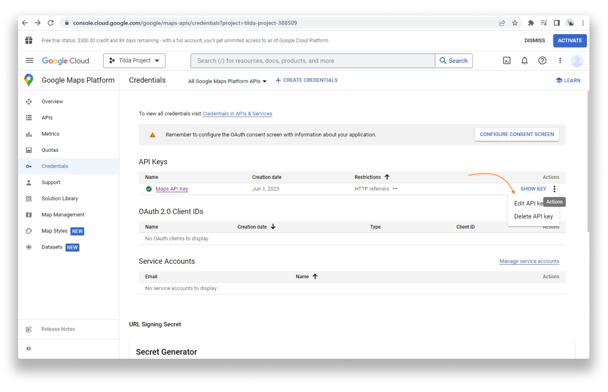Click the browser address bar URL
The image size is (608, 392).
click(x=185, y=23)
